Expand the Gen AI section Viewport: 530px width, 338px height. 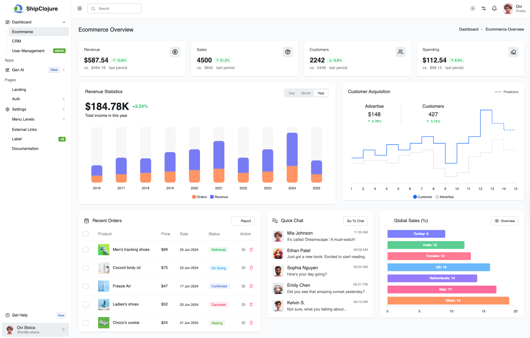tap(64, 70)
